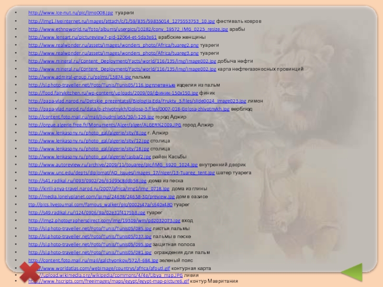Viewport: 383px width, 287px height.
Task: Click the text 'шатер туарега'
Action: (x=234, y=173)
